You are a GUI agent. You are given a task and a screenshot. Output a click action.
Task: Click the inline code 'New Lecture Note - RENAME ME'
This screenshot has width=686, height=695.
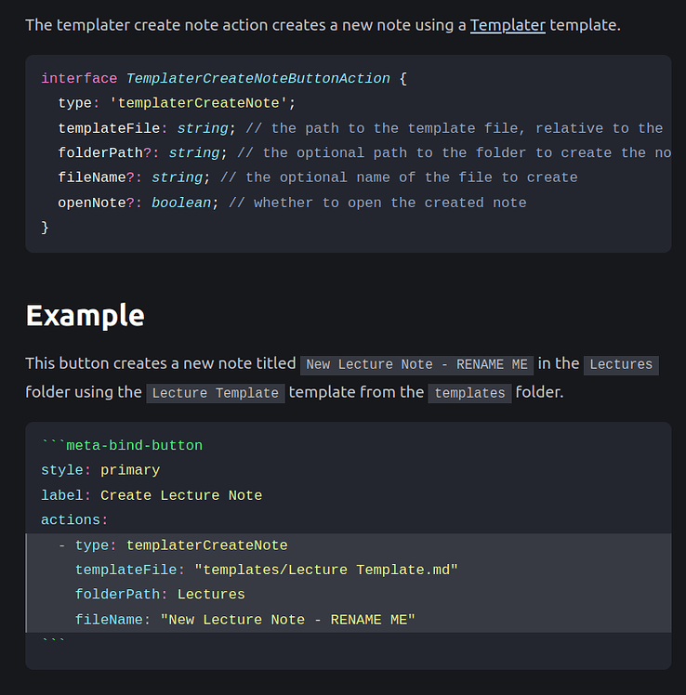416,365
